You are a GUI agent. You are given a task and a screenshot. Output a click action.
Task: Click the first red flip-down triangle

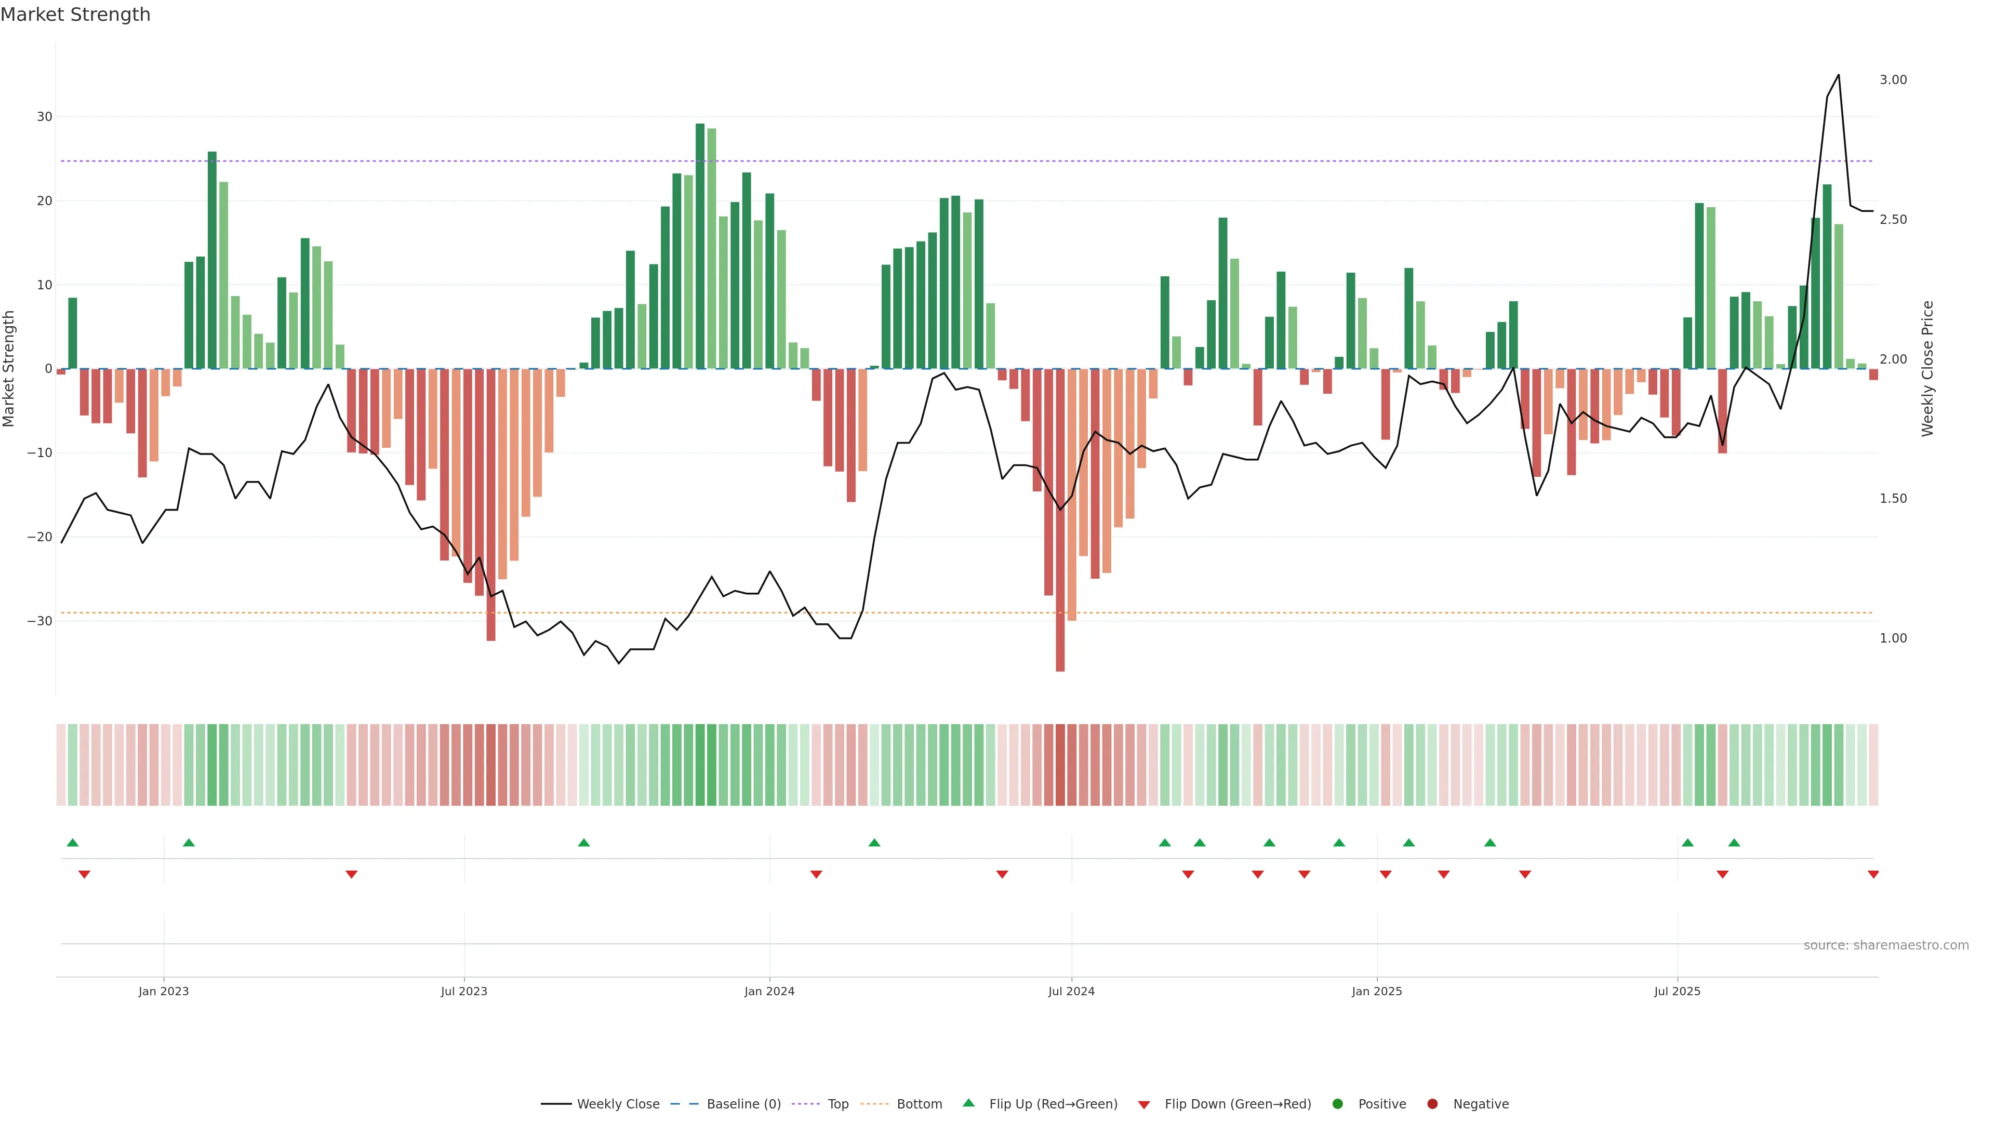click(x=84, y=874)
